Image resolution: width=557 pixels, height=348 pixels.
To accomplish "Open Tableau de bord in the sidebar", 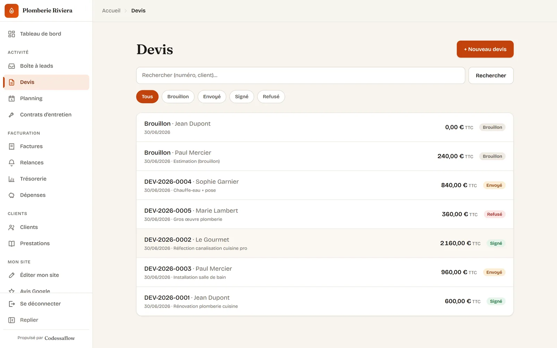I will 46,34.
